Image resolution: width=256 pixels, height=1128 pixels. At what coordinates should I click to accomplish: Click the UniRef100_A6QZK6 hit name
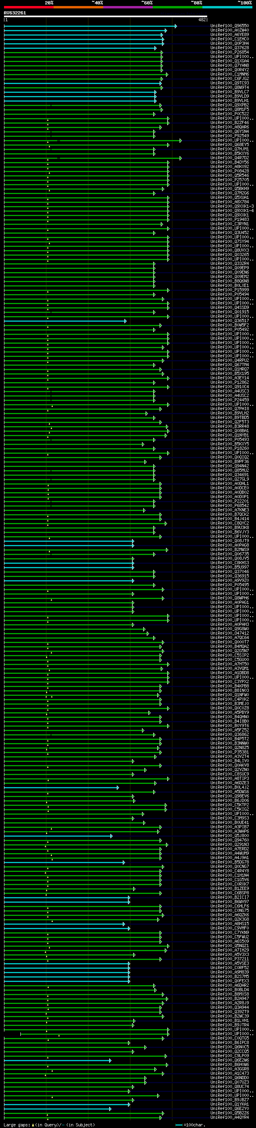[x=230, y=915]
